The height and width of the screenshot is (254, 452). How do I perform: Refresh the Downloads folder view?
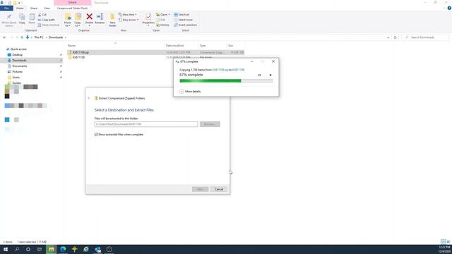click(395, 37)
